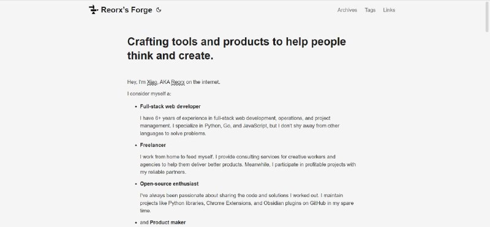Viewport: 490px width, 227px height.
Task: Click the word GitHub in the open-source paragraph
Action: point(318,203)
